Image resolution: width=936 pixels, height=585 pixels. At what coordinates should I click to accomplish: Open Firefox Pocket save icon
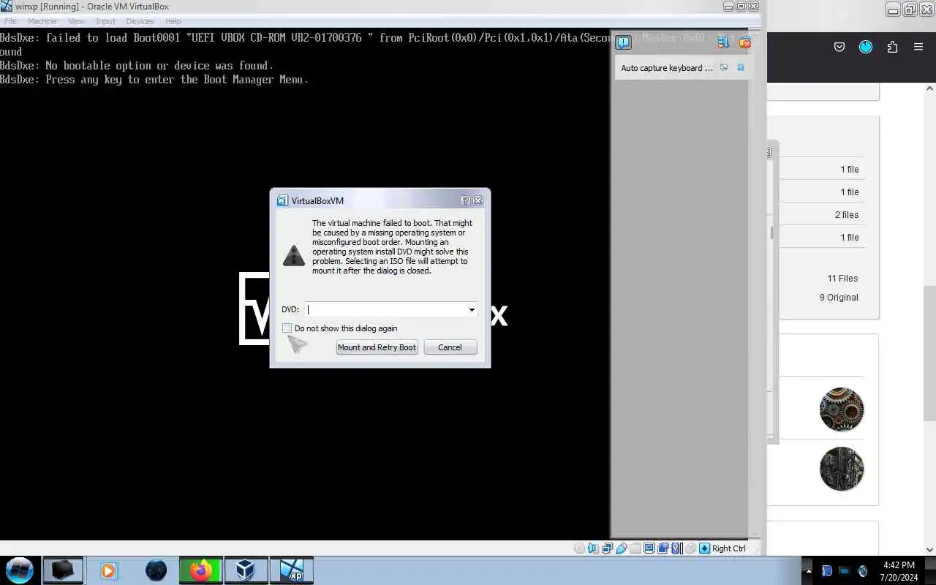tap(839, 47)
